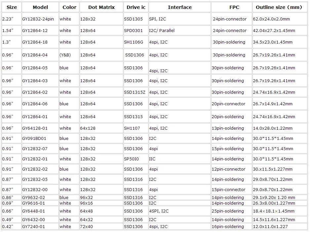Click the GY12832-24pin model cell
Viewport: 311px width, 232px height.
[x=38, y=19]
